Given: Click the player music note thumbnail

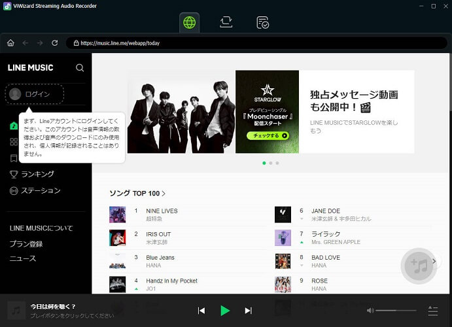Looking at the screenshot, I should coord(16,311).
